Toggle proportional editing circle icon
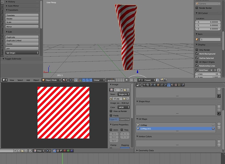This screenshot has height=164, width=225. 131,80
